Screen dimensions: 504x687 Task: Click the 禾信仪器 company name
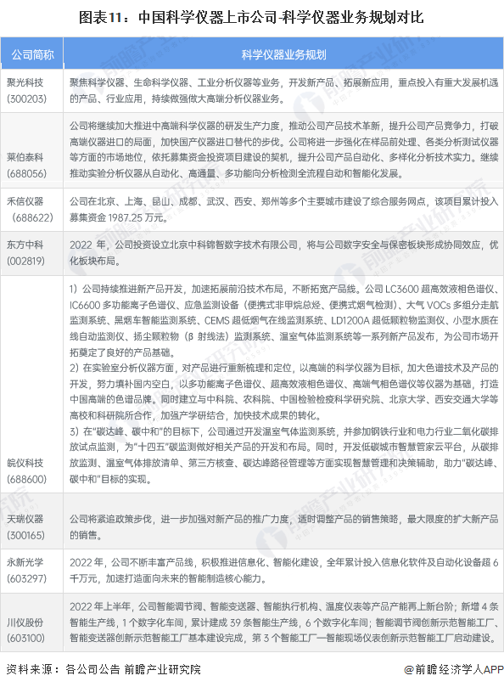pyautogui.click(x=25, y=201)
